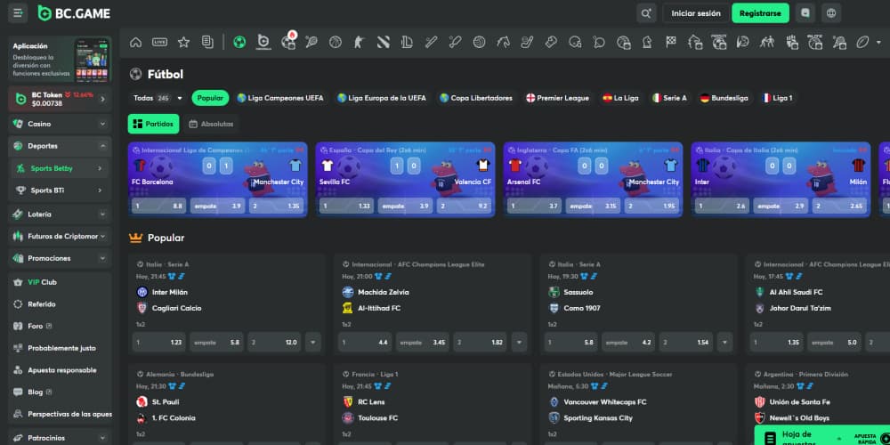Click the Registrarse button
Viewport: 890px width, 445px height.
(760, 13)
